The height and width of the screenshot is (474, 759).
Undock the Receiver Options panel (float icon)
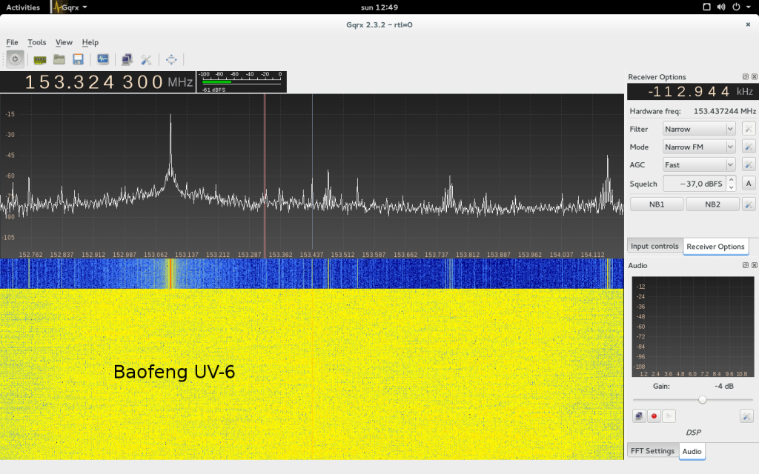pyautogui.click(x=746, y=76)
